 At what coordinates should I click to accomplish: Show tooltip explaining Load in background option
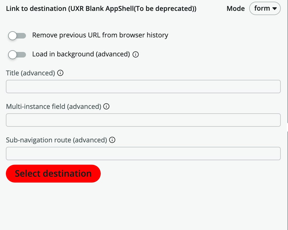pyautogui.click(x=136, y=54)
